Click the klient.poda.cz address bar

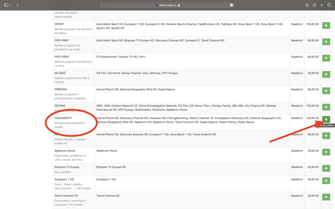[167, 5]
